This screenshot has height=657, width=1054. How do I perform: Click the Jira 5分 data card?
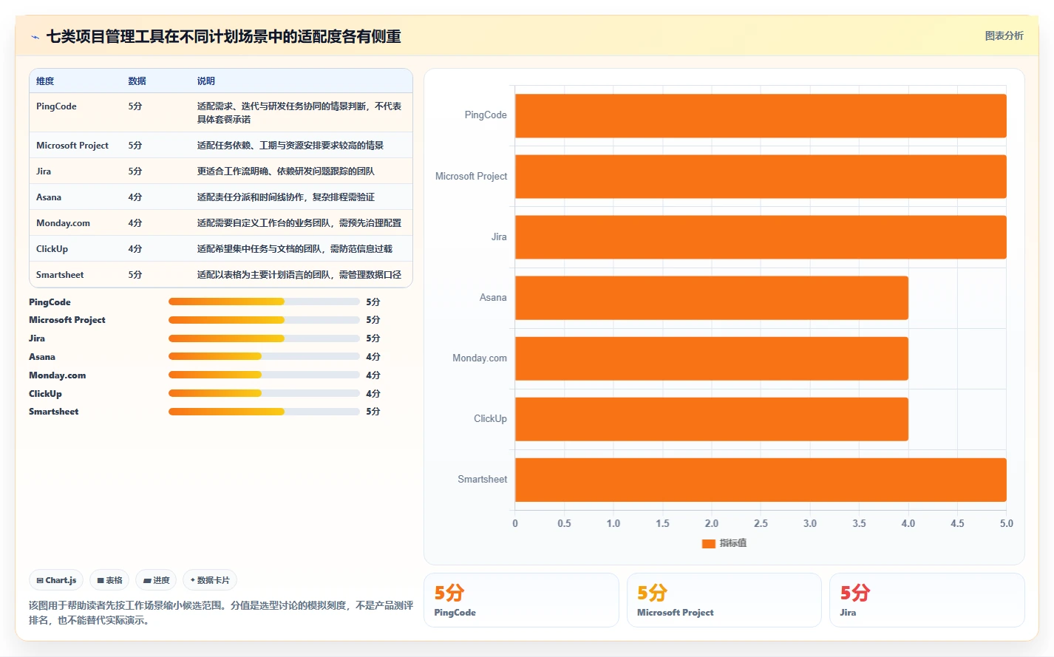927,600
